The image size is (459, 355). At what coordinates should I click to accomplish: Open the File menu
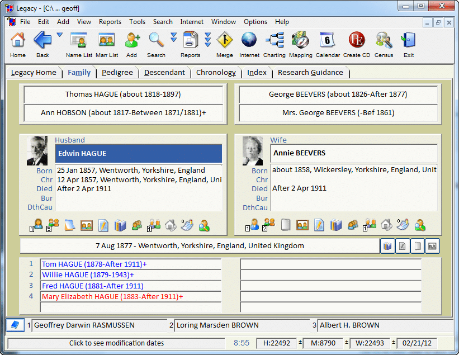click(x=25, y=22)
